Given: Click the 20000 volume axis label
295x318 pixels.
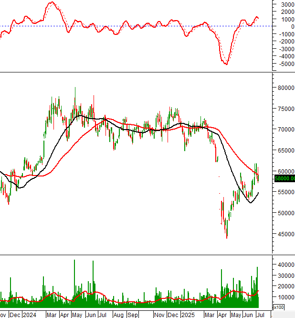Looking at the screenshot, I should click(286, 286).
